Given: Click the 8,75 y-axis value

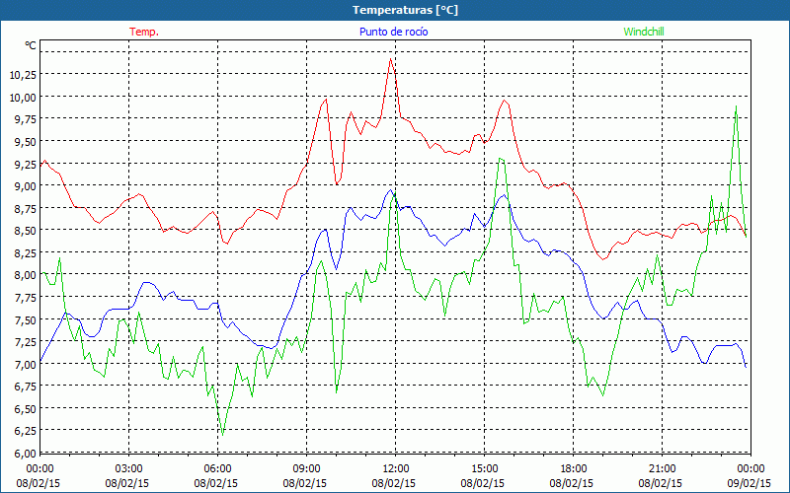Looking at the screenshot, I should click(x=26, y=208).
